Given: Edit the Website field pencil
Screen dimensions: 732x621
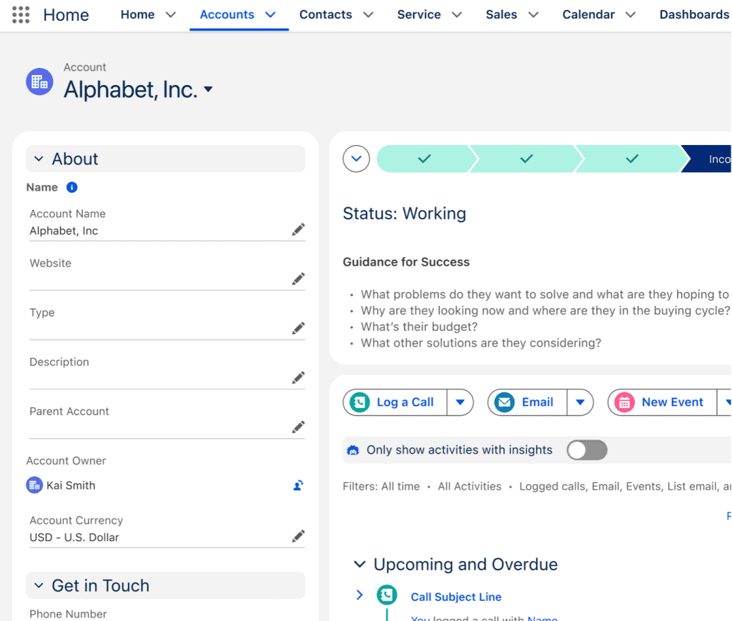Looking at the screenshot, I should (298, 279).
